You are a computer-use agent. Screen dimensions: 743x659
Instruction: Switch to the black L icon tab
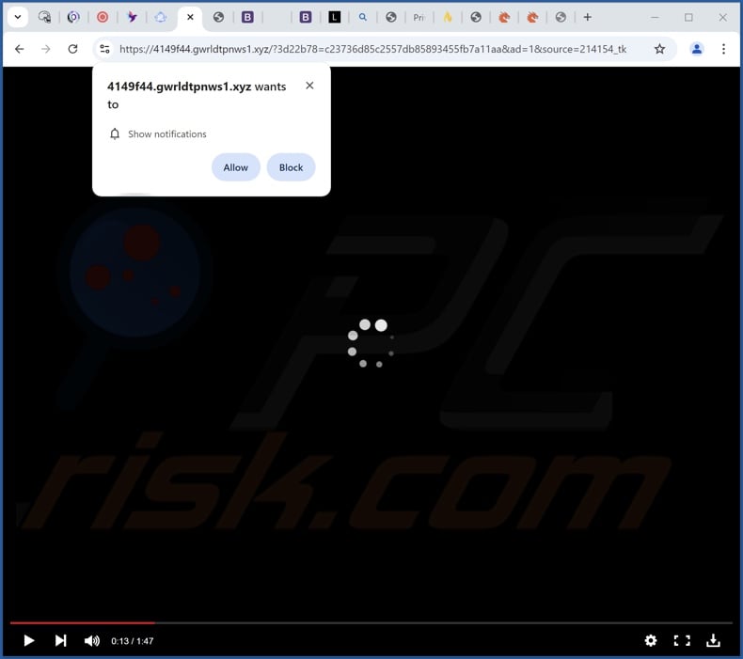pos(334,17)
